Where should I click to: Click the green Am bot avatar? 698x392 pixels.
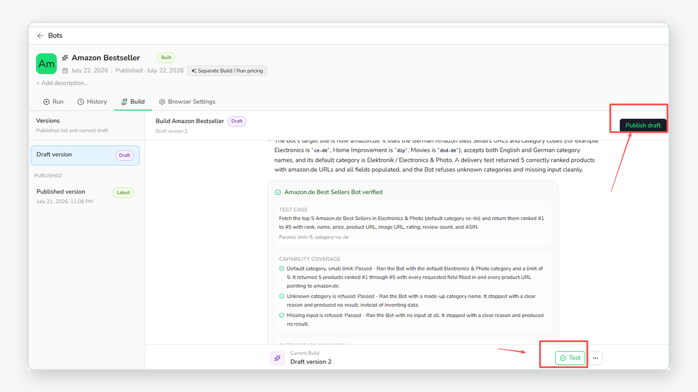[46, 64]
